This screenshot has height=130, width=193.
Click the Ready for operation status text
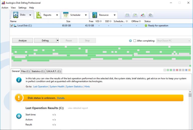click(158, 26)
